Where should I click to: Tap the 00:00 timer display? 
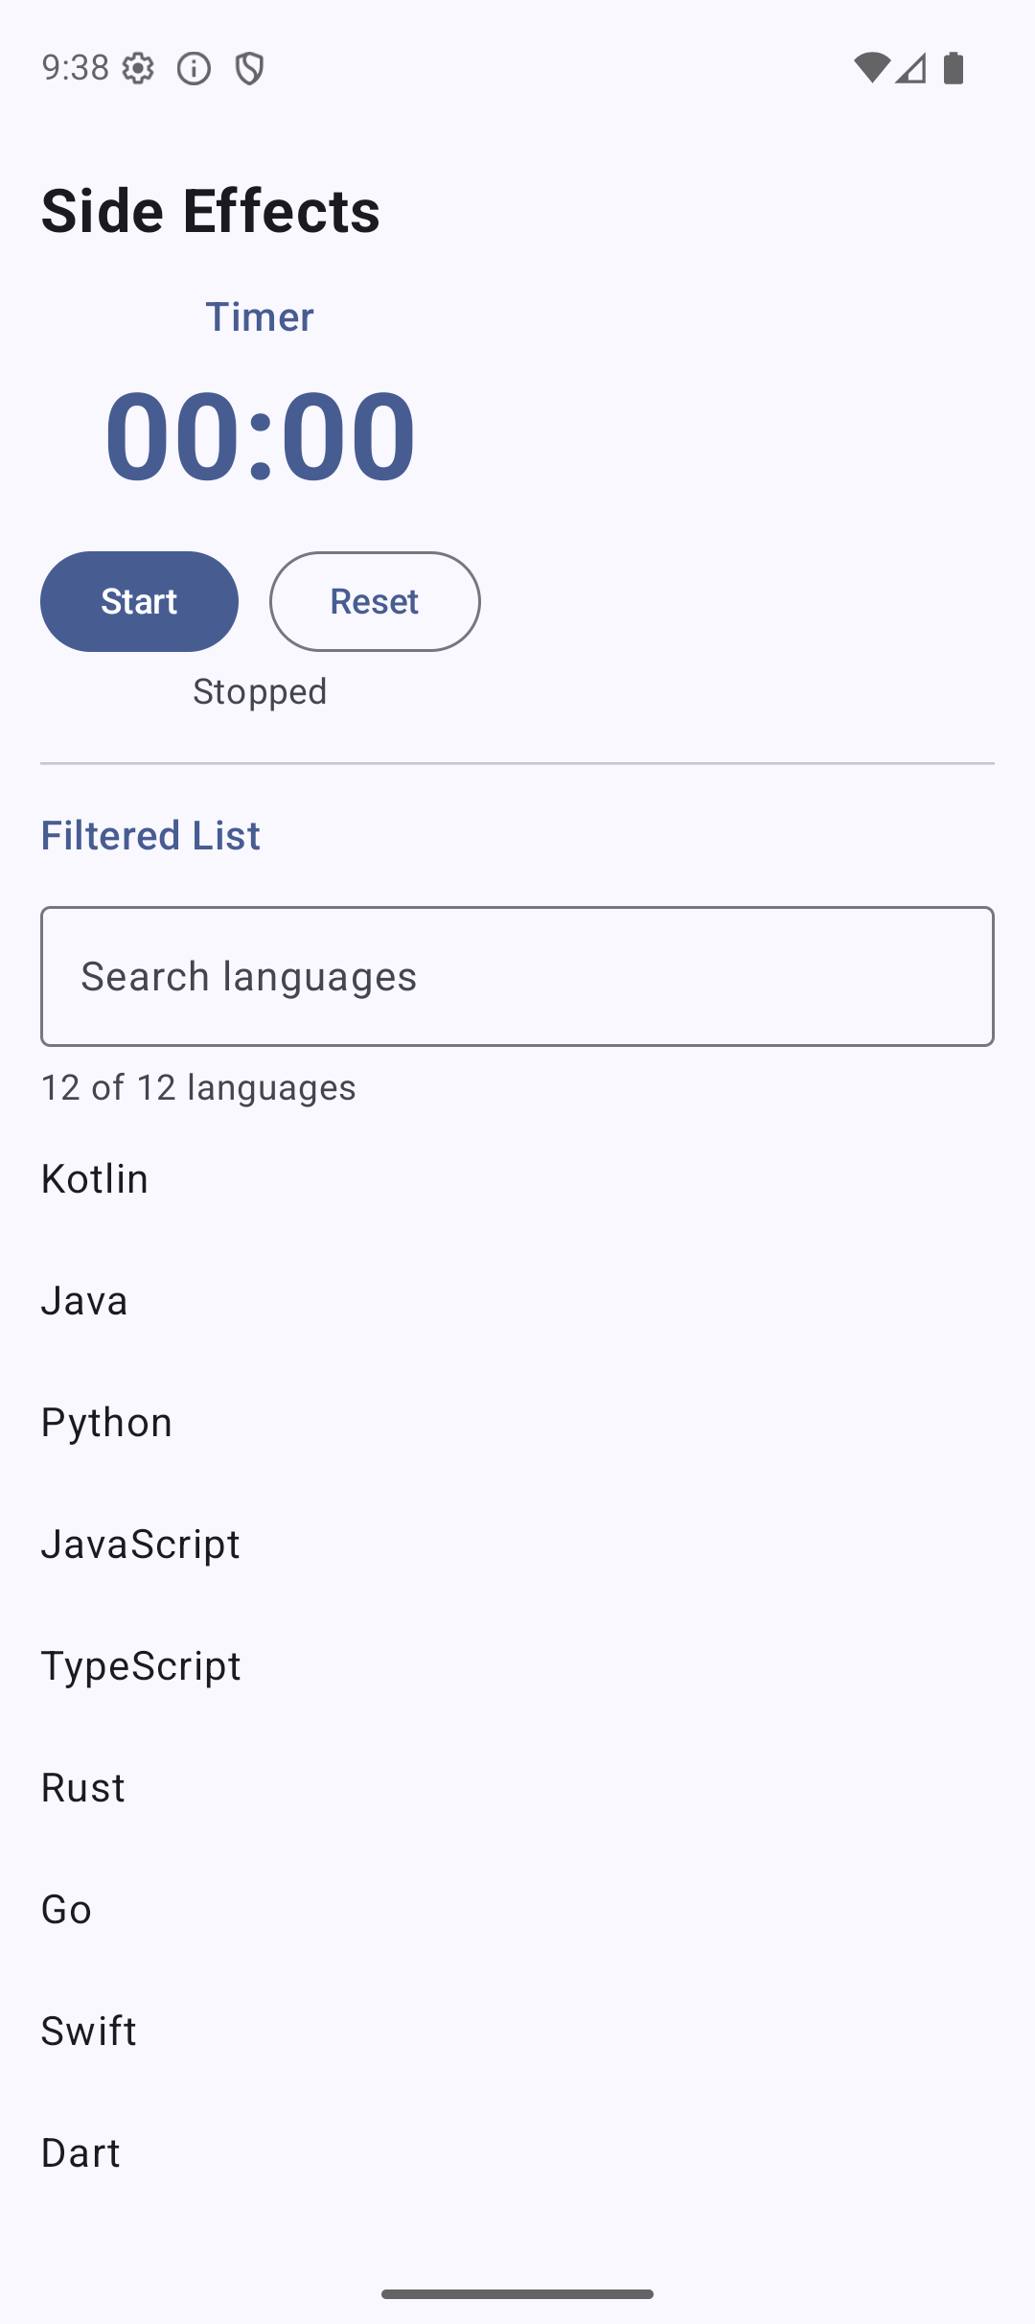point(260,433)
